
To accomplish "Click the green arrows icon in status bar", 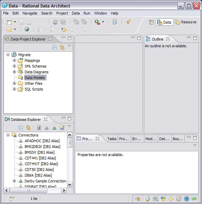I will pyautogui.click(x=194, y=199).
